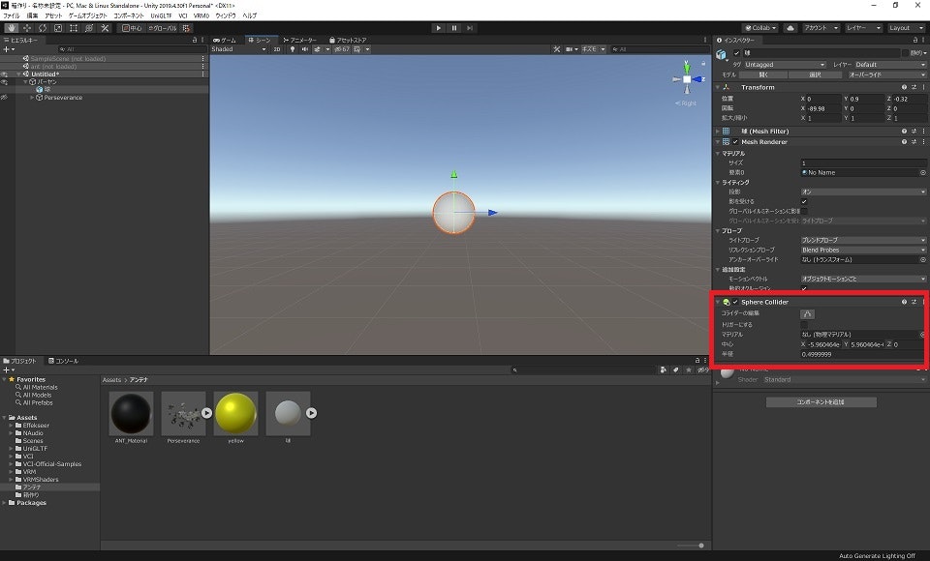Open アカウント dropdown
The image size is (930, 561).
[x=821, y=28]
